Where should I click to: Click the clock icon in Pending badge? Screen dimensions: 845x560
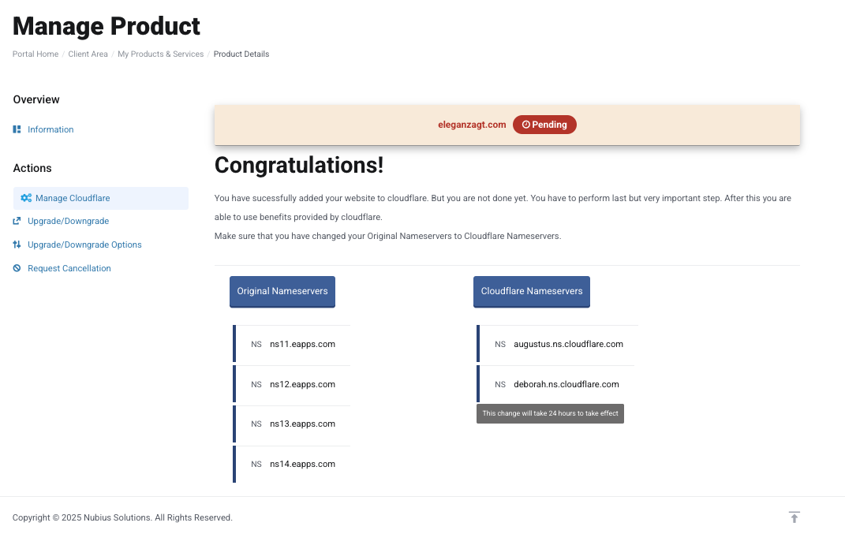(x=526, y=125)
